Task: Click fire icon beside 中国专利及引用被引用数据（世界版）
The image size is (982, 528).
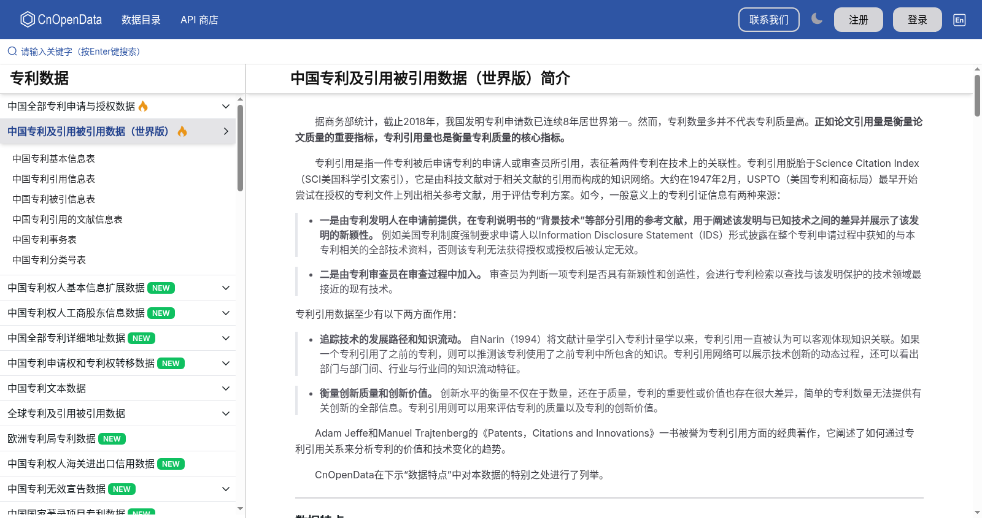Action: click(x=182, y=131)
